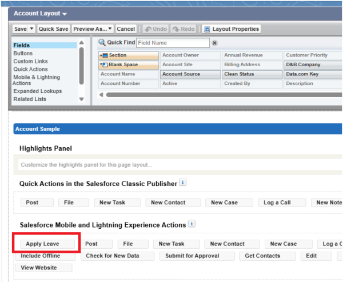This screenshot has height=283, width=343.
Task: Click palette category scroll up arrow
Action: pos(81,42)
